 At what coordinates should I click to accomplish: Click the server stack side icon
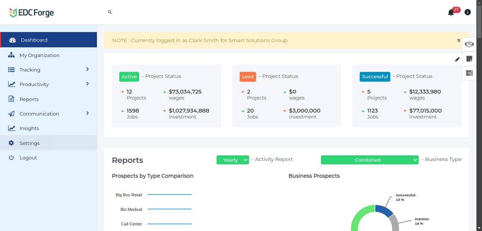point(469,73)
